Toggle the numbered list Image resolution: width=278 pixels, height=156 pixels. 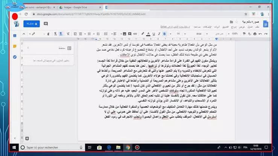tap(98, 34)
